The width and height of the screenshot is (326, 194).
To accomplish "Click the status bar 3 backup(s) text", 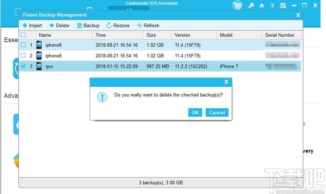I will (161, 183).
